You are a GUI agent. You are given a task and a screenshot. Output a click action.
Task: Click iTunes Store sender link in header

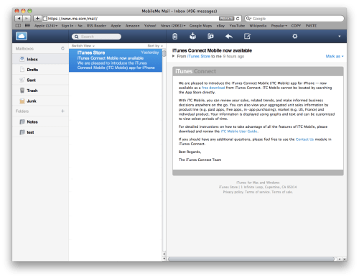pos(199,56)
